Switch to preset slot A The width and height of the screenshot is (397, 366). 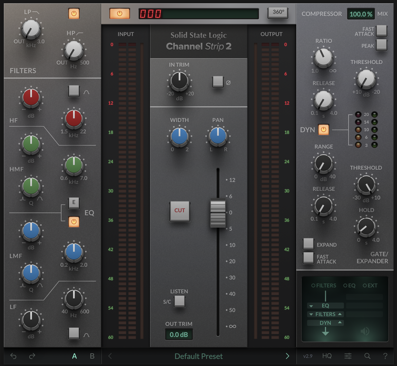click(74, 356)
